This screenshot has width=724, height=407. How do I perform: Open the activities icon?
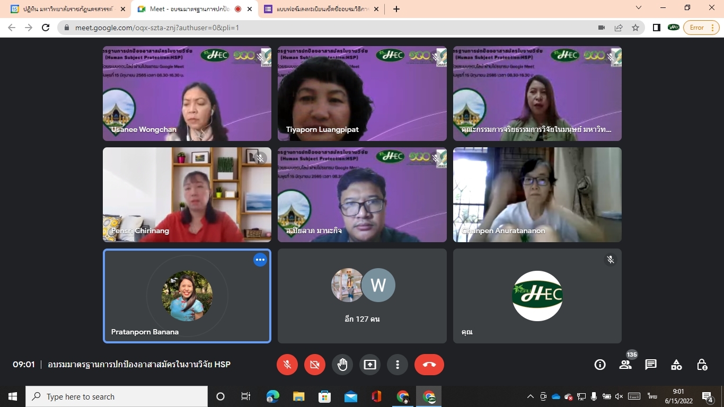pos(676,365)
